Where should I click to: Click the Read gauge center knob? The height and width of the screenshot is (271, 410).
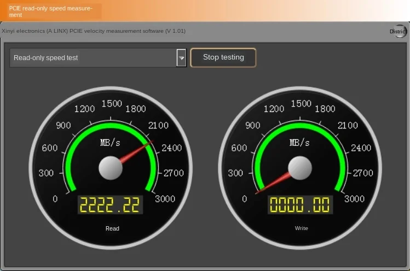point(111,168)
